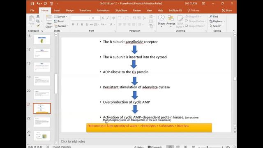Click Replace in the Editing group
The width and height of the screenshot is (263, 148).
click(x=217, y=21)
